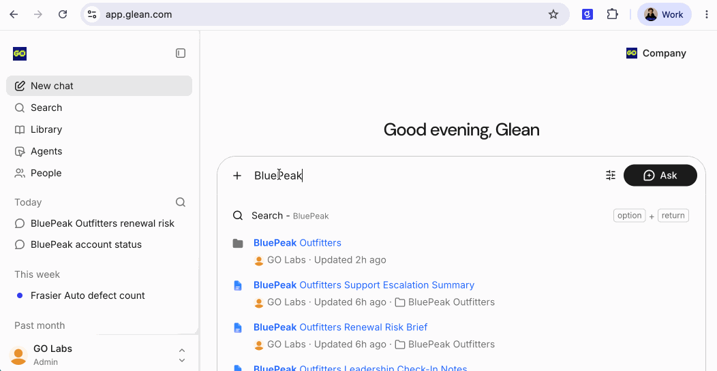The width and height of the screenshot is (717, 371).
Task: Open the People section
Action: tap(100, 173)
